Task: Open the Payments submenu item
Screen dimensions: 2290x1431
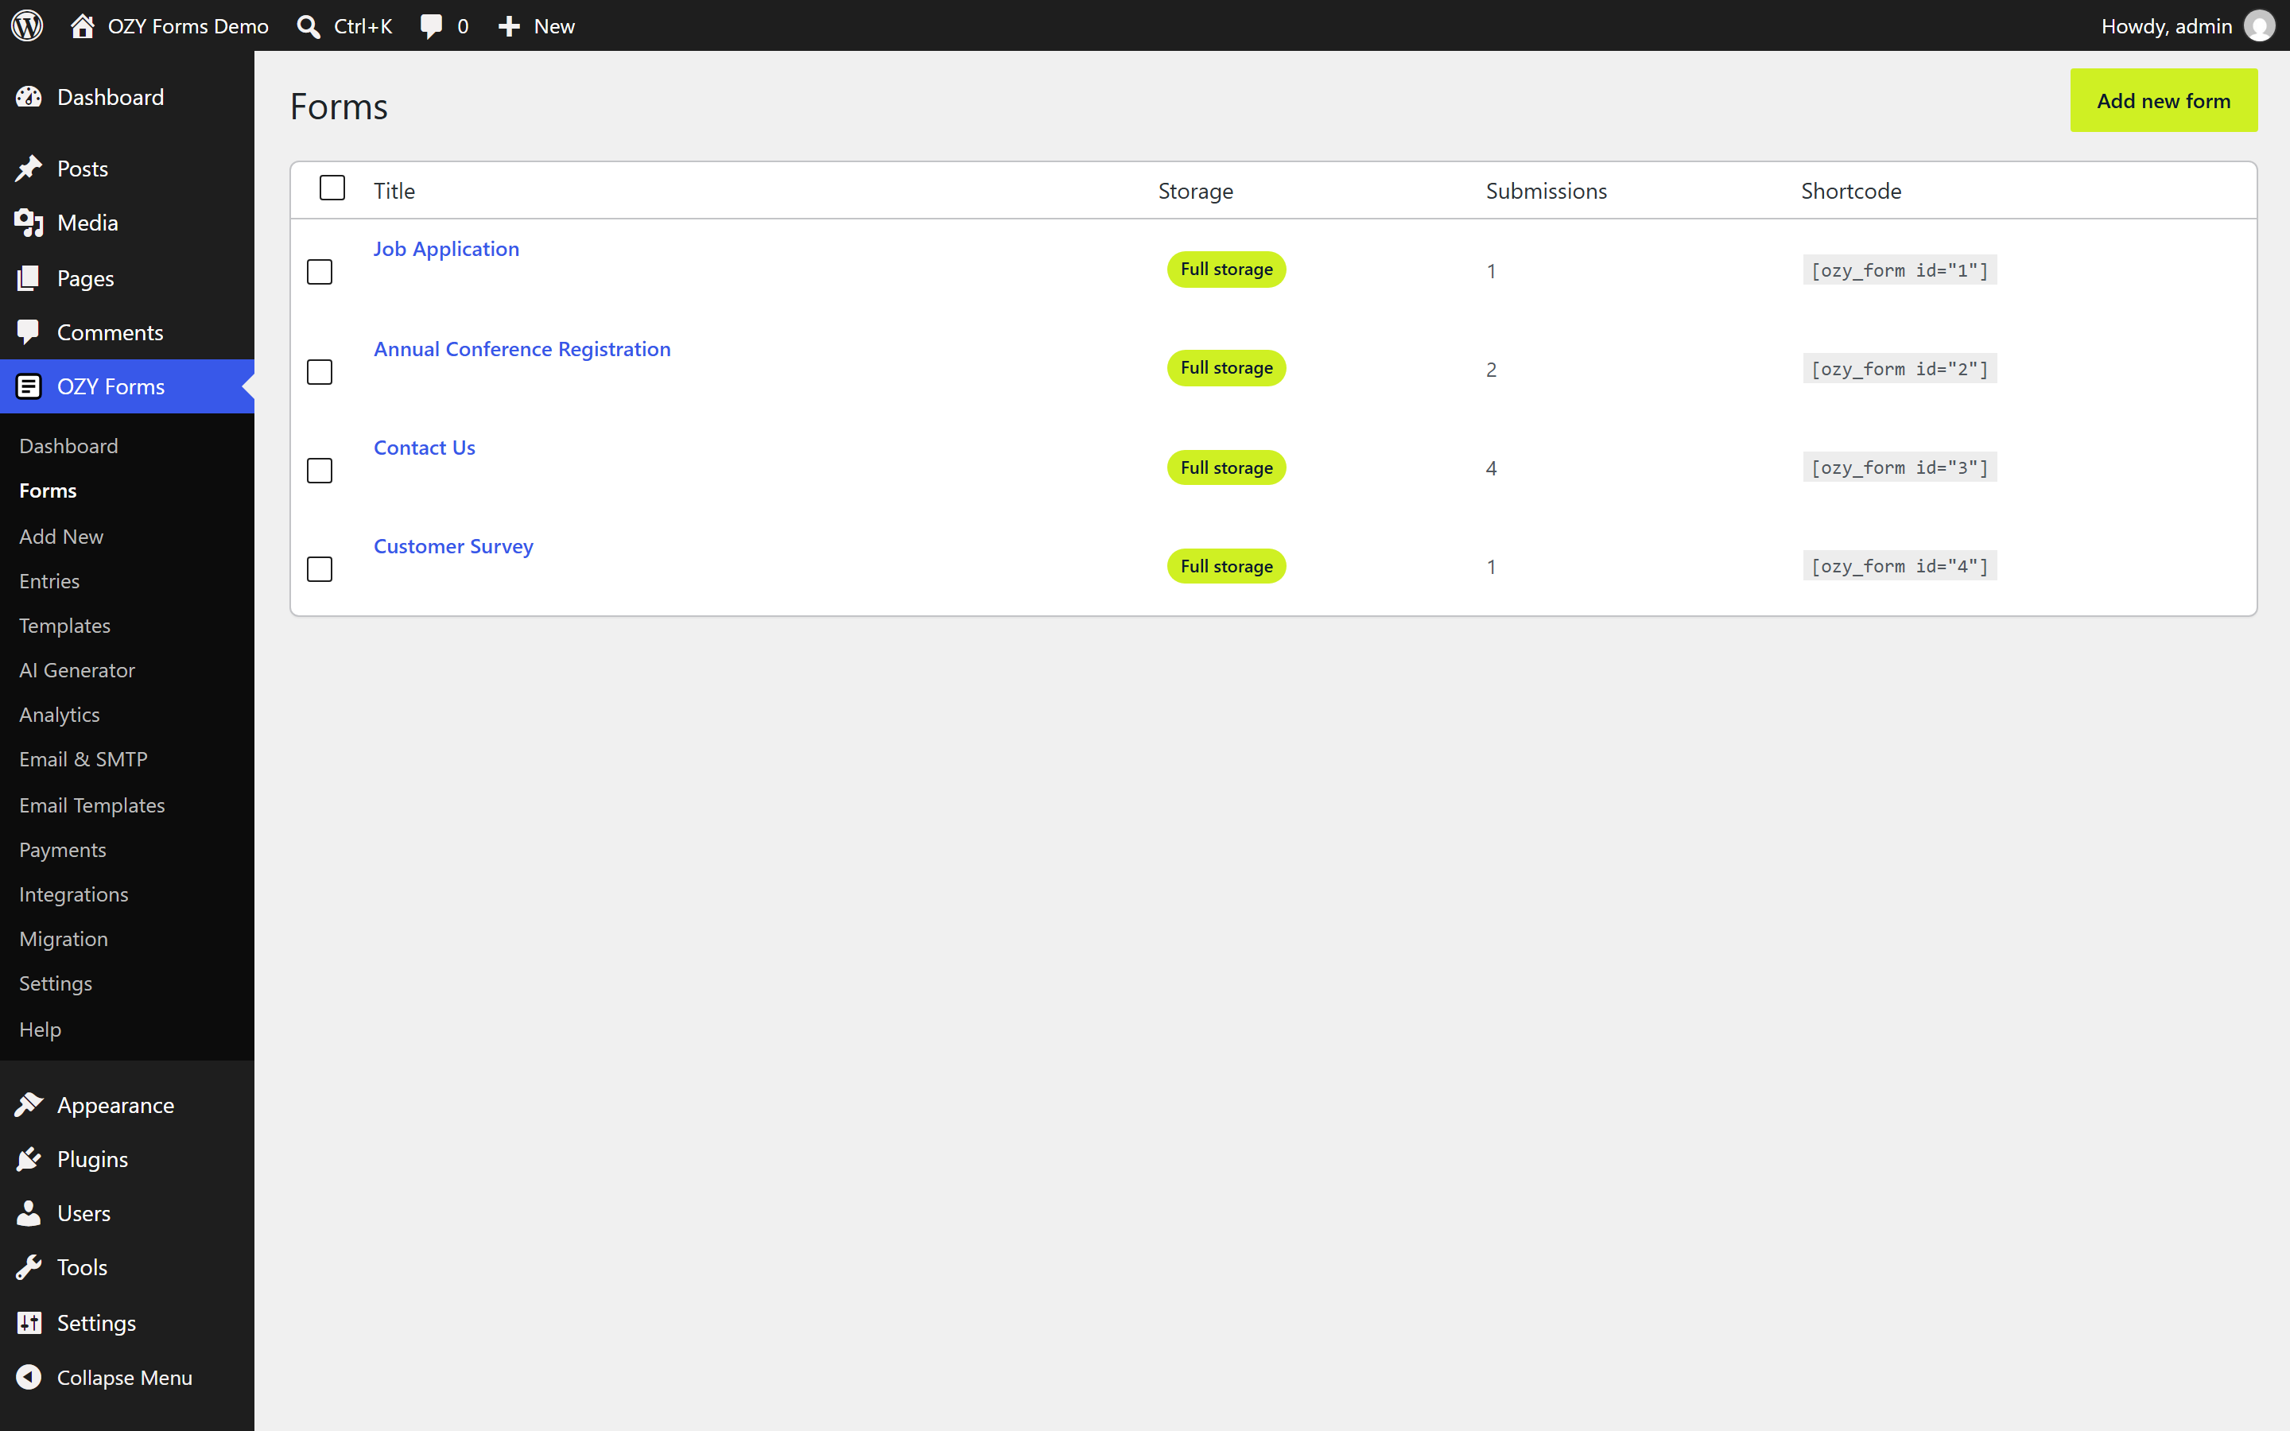Action: click(63, 850)
